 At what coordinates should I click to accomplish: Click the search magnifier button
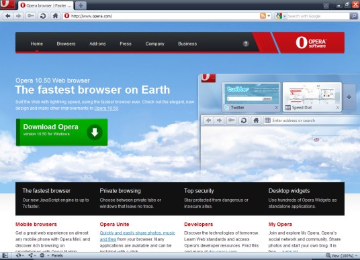[x=354, y=16]
